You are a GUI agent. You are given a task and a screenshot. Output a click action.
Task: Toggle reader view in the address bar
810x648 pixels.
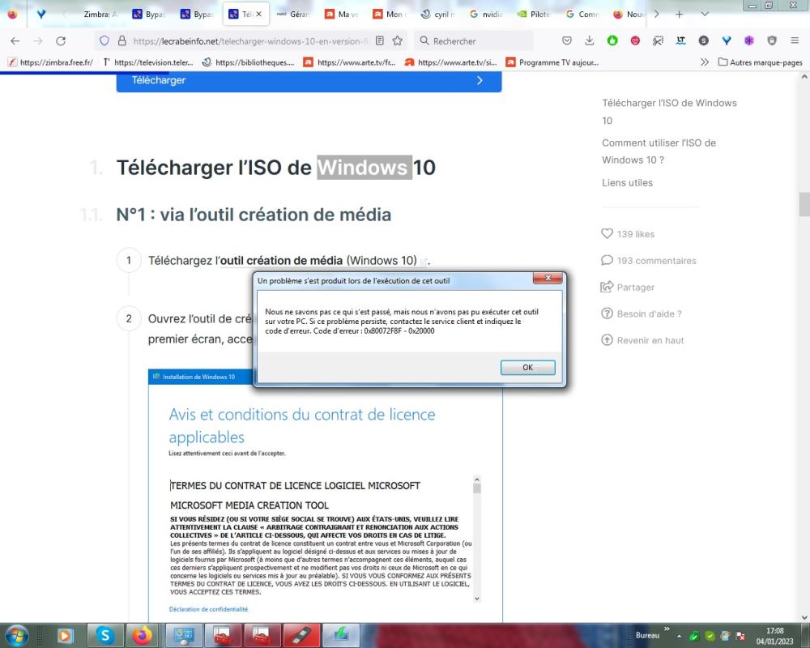click(380, 40)
